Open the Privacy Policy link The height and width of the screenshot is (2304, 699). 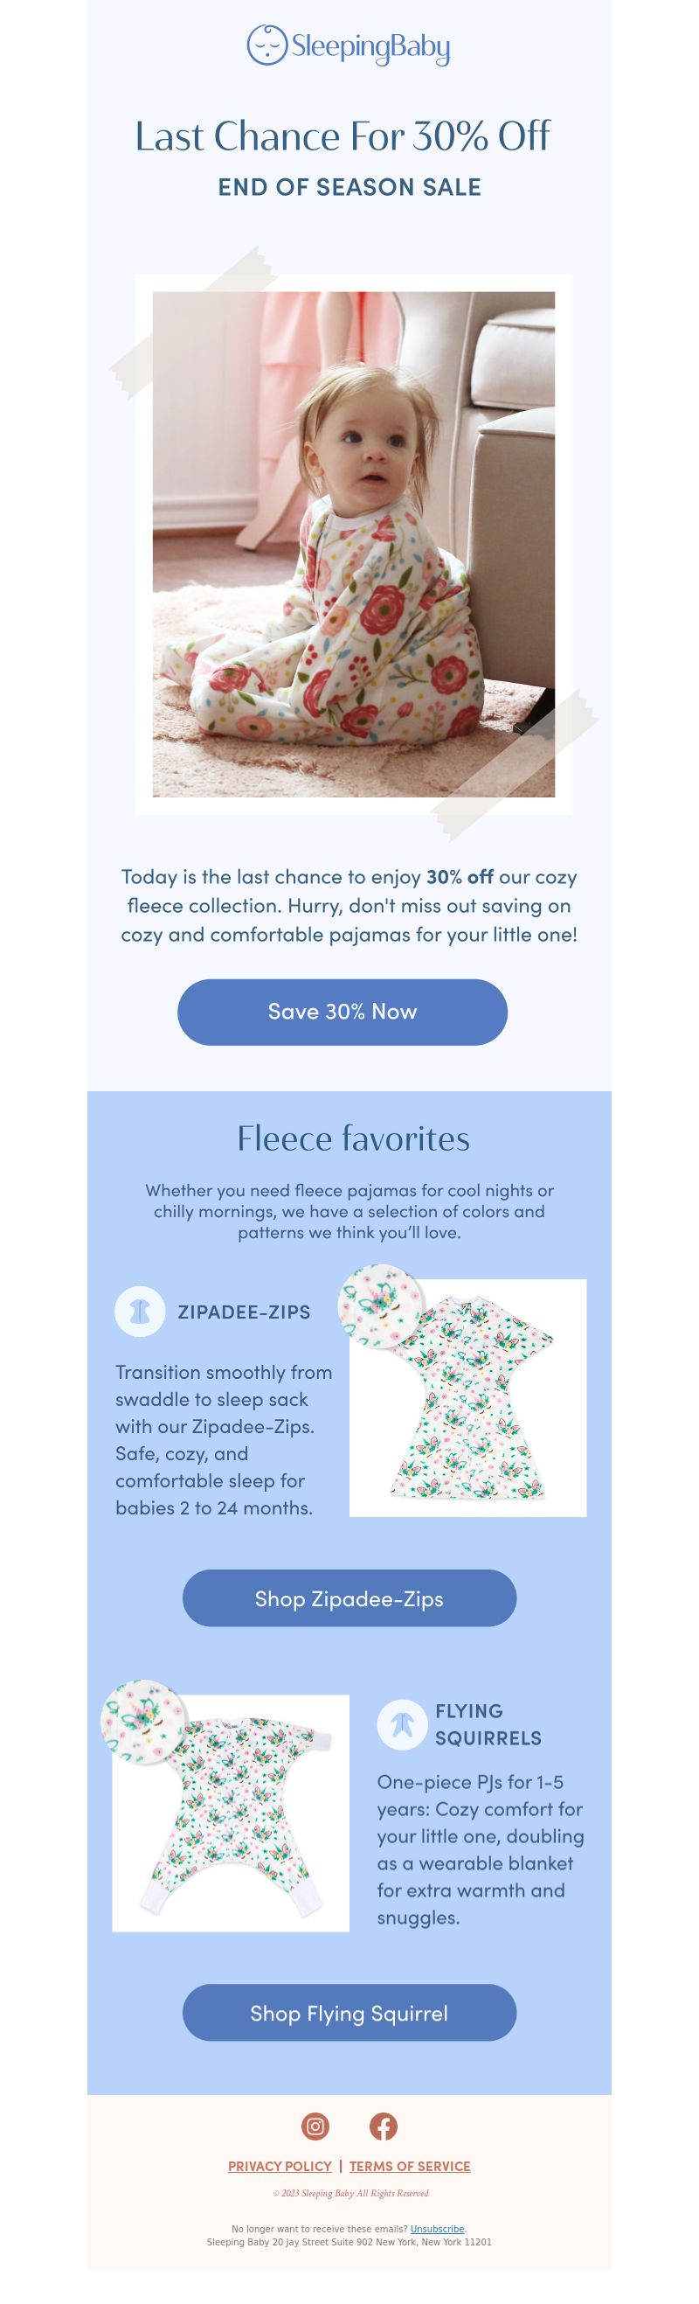(x=280, y=2165)
